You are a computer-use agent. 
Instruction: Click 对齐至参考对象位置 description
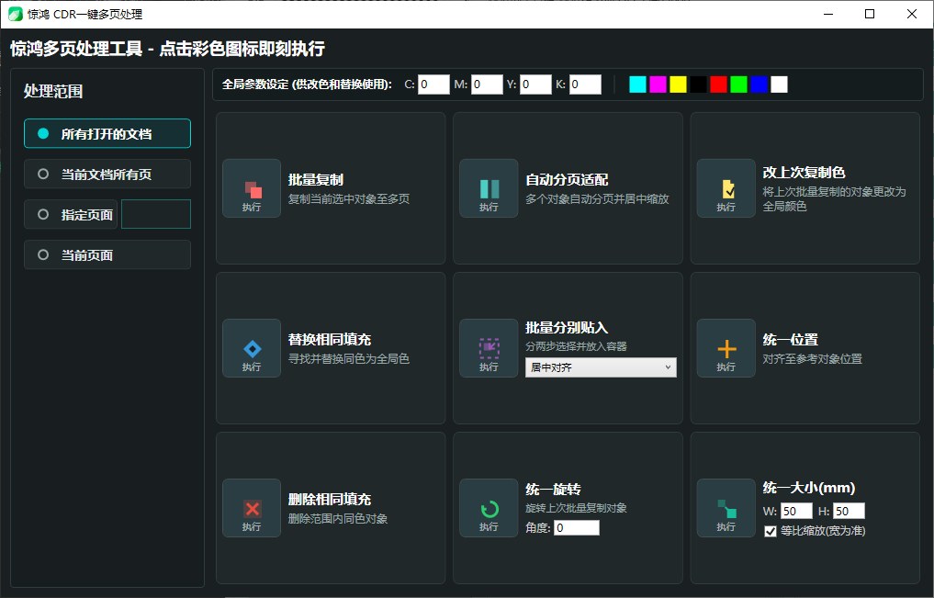pyautogui.click(x=813, y=358)
